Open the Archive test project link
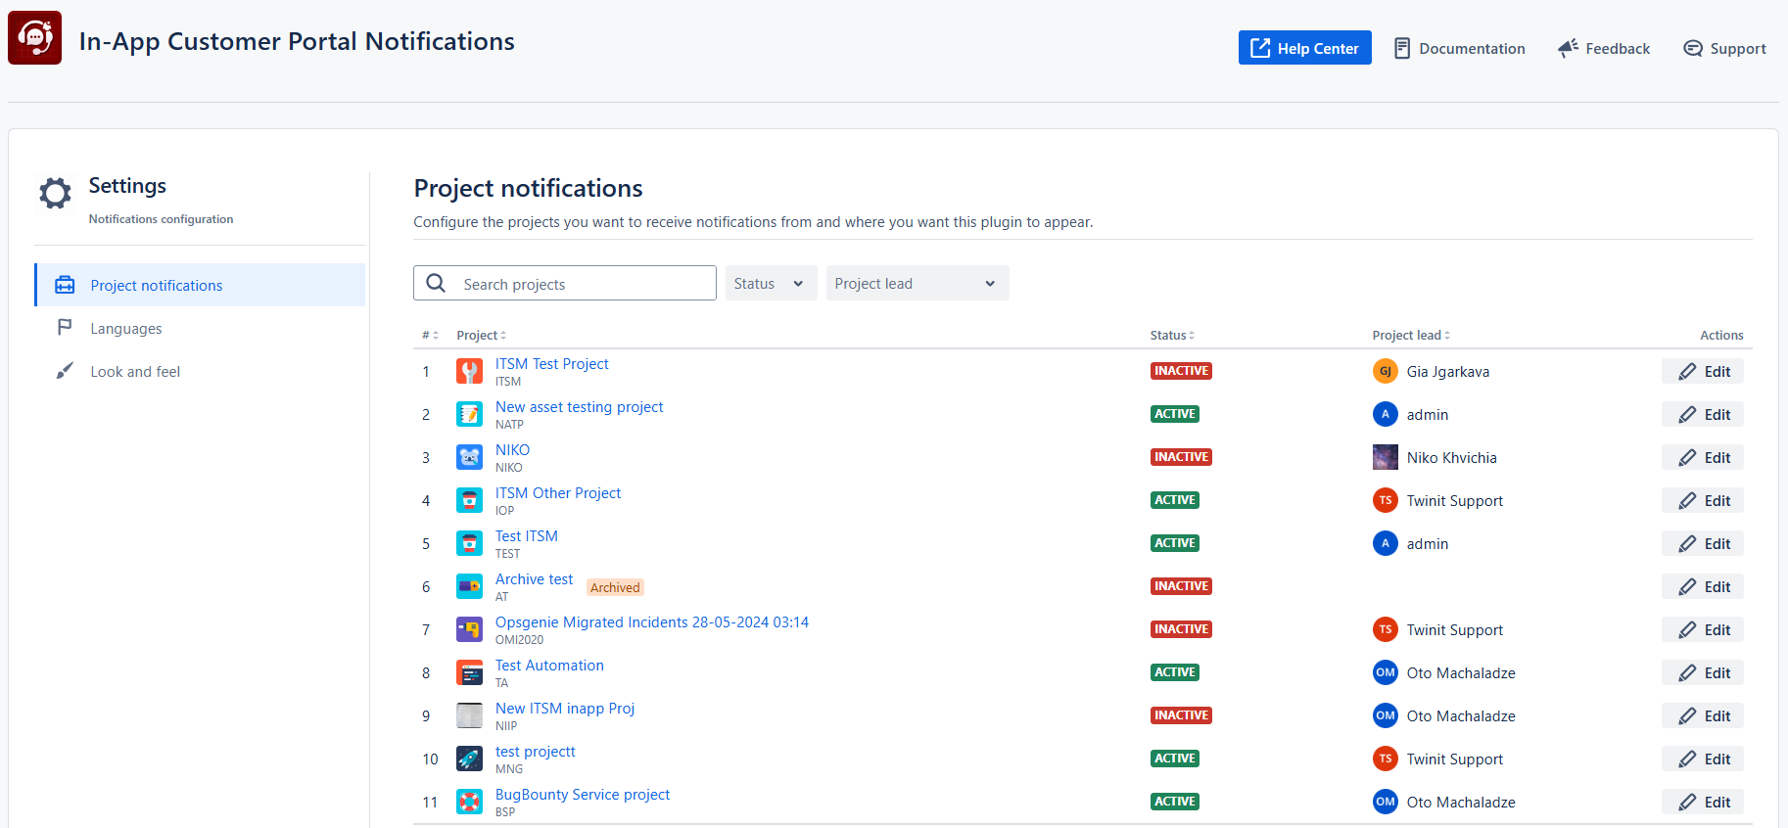The width and height of the screenshot is (1788, 828). (534, 579)
